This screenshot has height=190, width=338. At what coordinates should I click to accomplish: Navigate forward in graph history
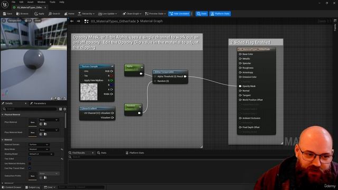coord(79,21)
